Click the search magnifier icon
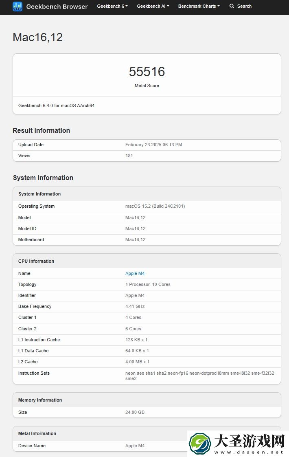The height and width of the screenshot is (457, 289). [232, 6]
